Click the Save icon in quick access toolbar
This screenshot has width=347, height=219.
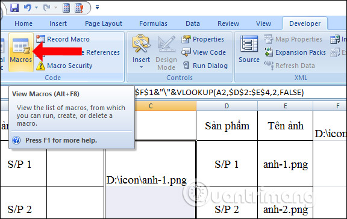point(14,8)
